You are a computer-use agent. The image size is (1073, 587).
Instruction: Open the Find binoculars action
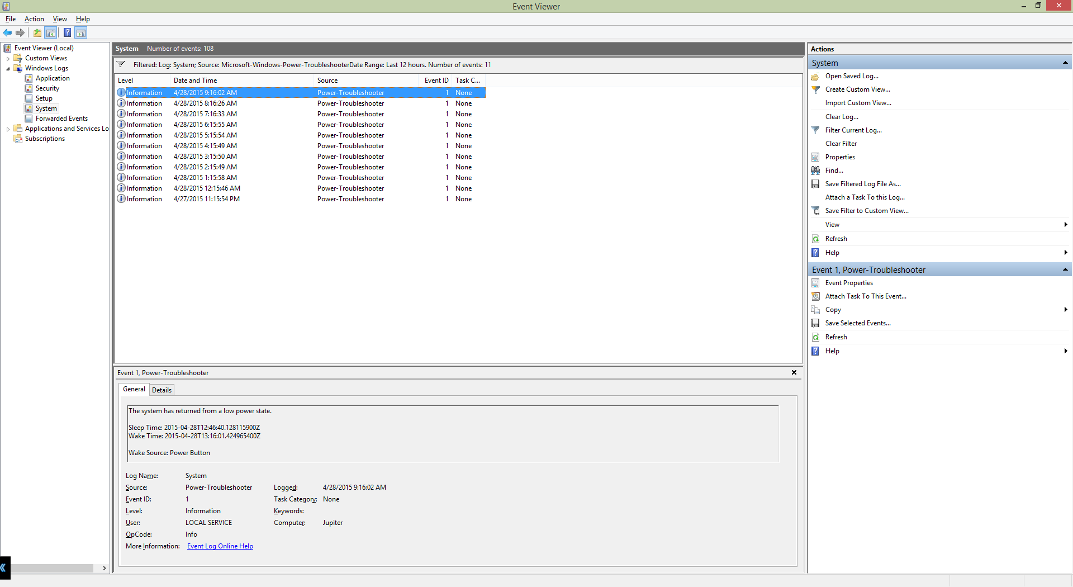[x=834, y=171]
